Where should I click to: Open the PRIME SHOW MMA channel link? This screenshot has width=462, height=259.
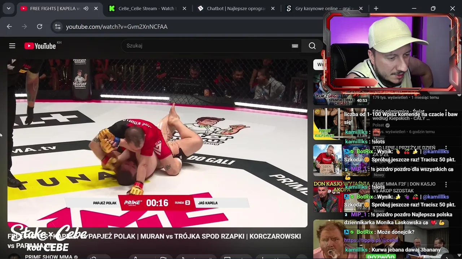coord(49,257)
